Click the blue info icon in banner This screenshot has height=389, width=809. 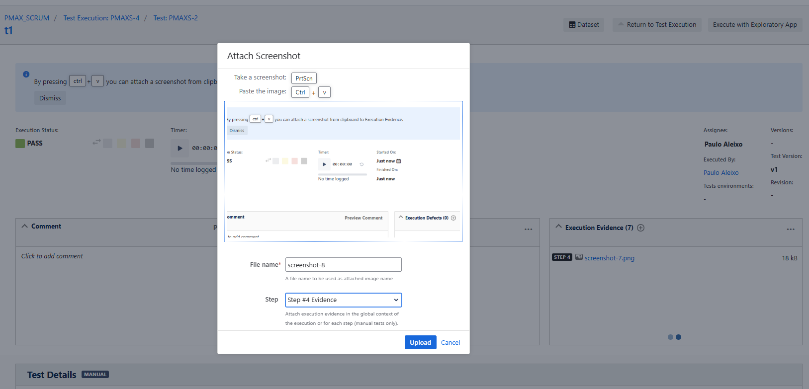tap(26, 75)
